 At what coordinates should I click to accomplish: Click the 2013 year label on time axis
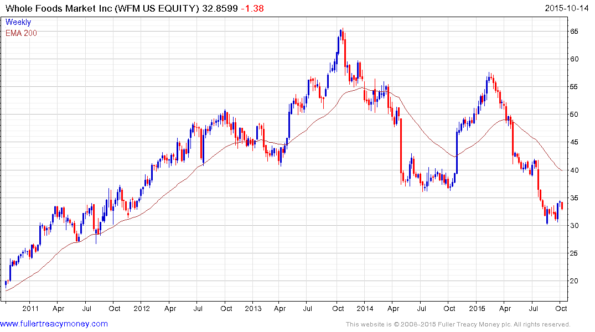pyautogui.click(x=253, y=308)
